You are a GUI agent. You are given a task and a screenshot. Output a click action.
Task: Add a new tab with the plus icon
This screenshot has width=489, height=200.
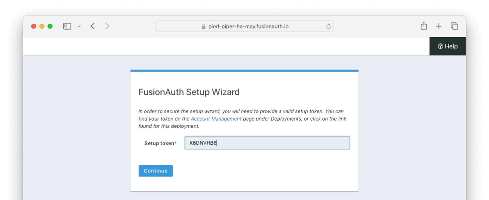439,26
